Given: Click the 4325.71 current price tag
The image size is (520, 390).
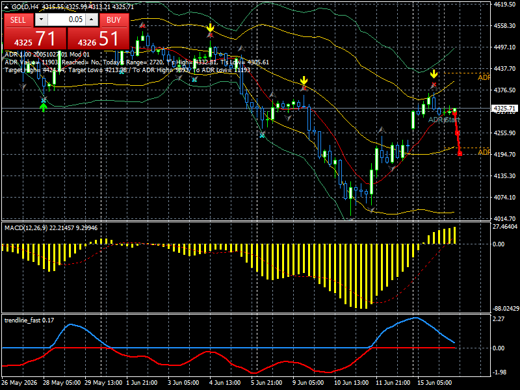Looking at the screenshot, I should coord(505,109).
